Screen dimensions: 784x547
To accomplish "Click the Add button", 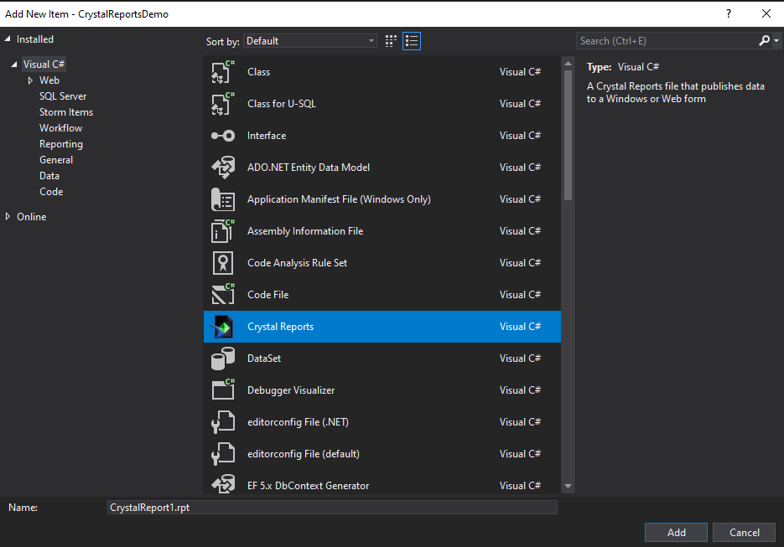I will [x=676, y=533].
